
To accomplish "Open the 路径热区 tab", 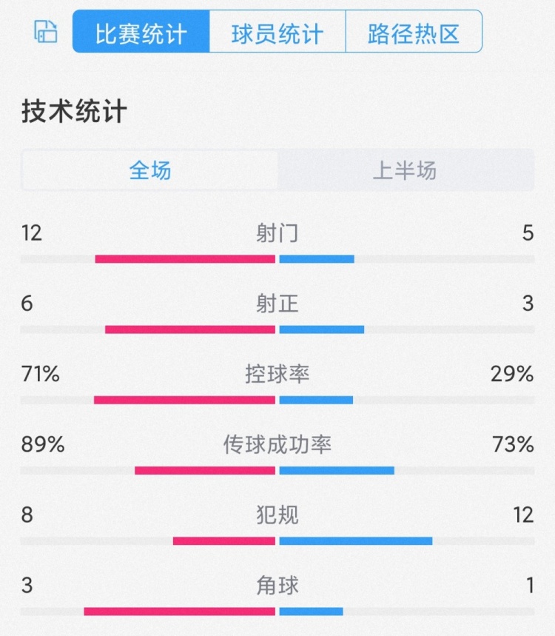I will pyautogui.click(x=414, y=33).
